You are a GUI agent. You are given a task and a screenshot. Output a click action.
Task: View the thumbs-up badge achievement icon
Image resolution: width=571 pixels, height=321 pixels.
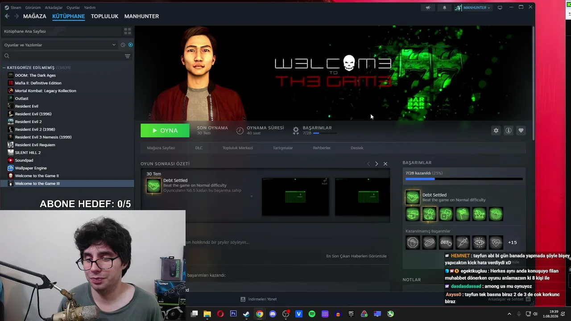coord(496,214)
